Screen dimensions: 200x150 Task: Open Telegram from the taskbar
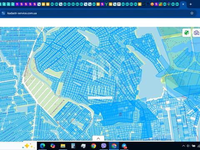click(124, 146)
